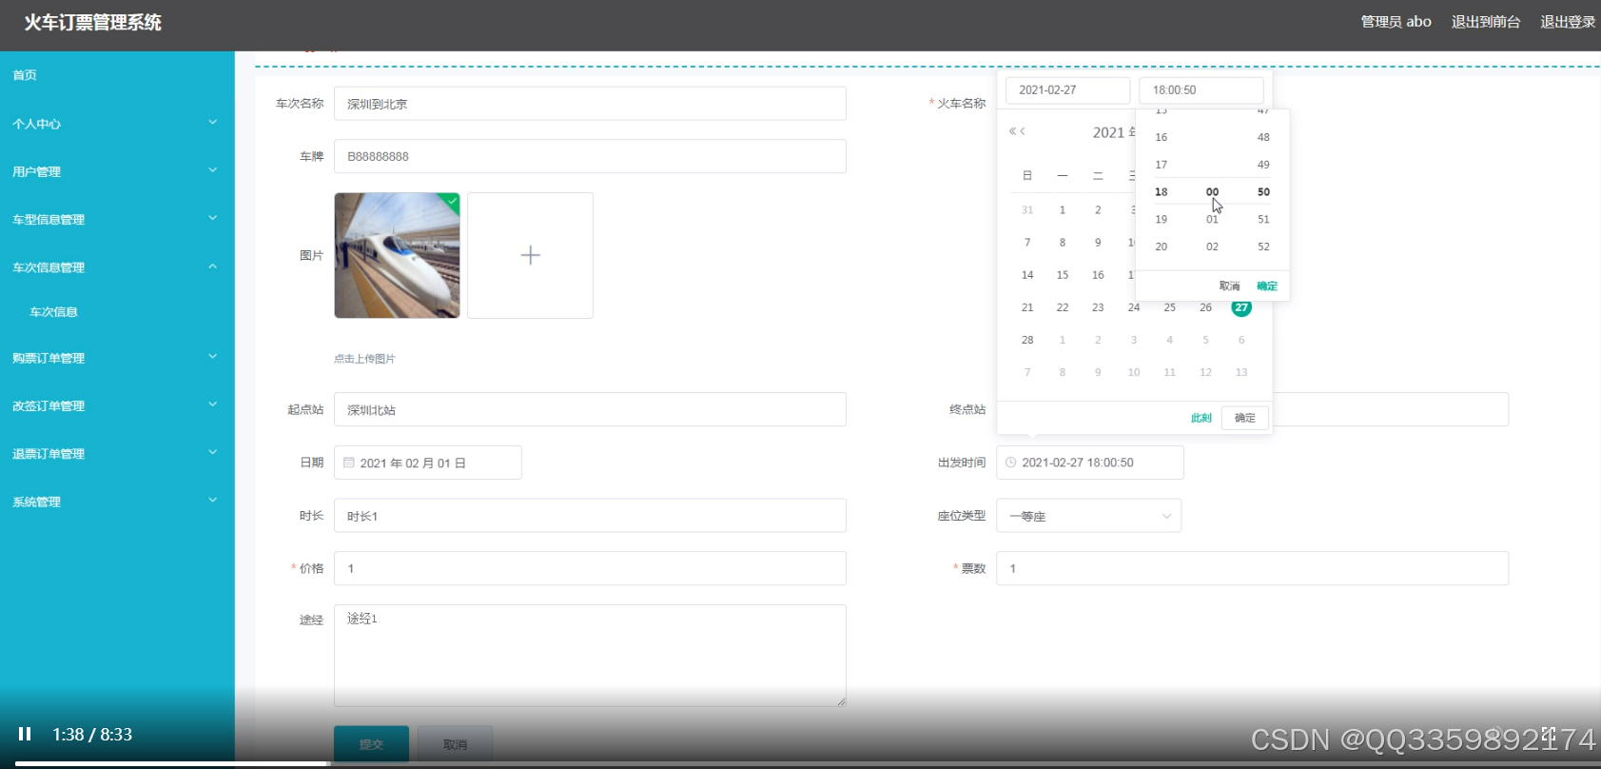Open 车型信息管理 sidebar item

[x=49, y=219]
